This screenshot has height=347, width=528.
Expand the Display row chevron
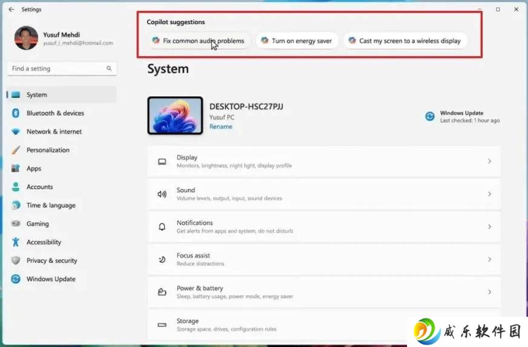coord(489,161)
